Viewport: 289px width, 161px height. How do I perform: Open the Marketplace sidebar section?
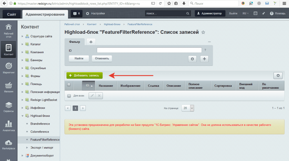point(8,145)
